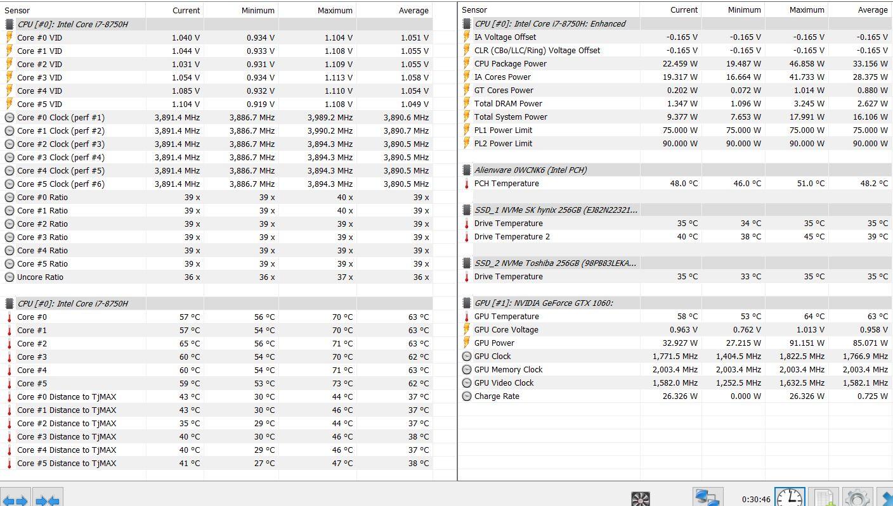Collapse the SSD_2 NVMe Toshiba group

pos(467,263)
